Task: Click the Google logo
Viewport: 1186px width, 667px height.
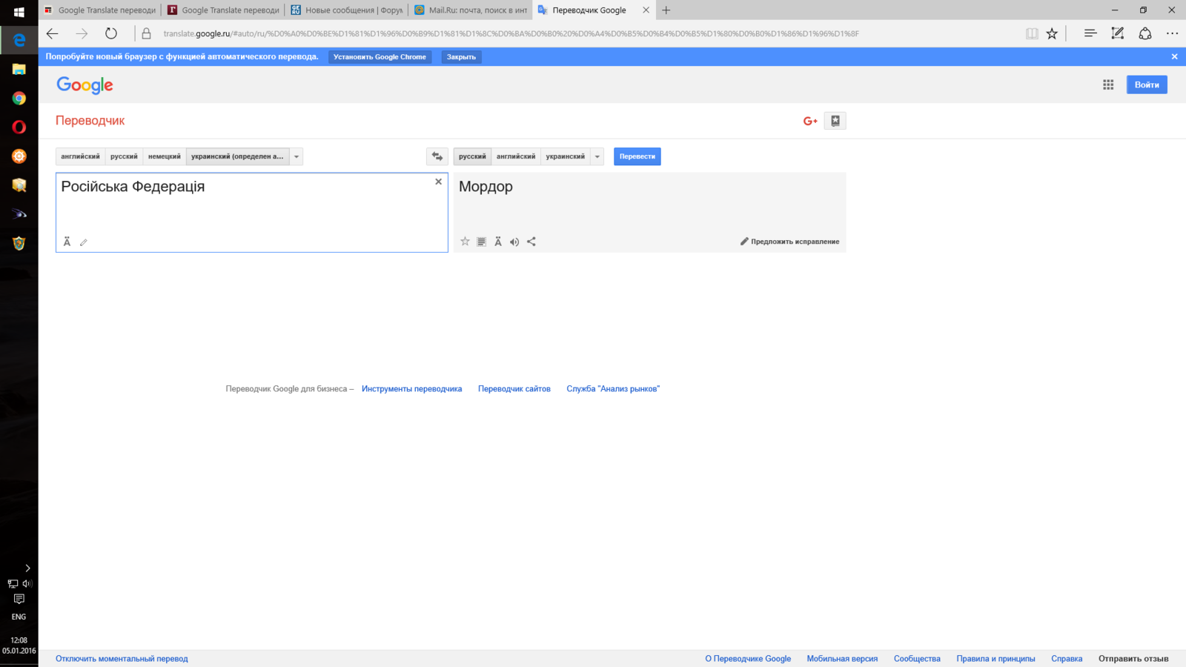Action: tap(85, 85)
